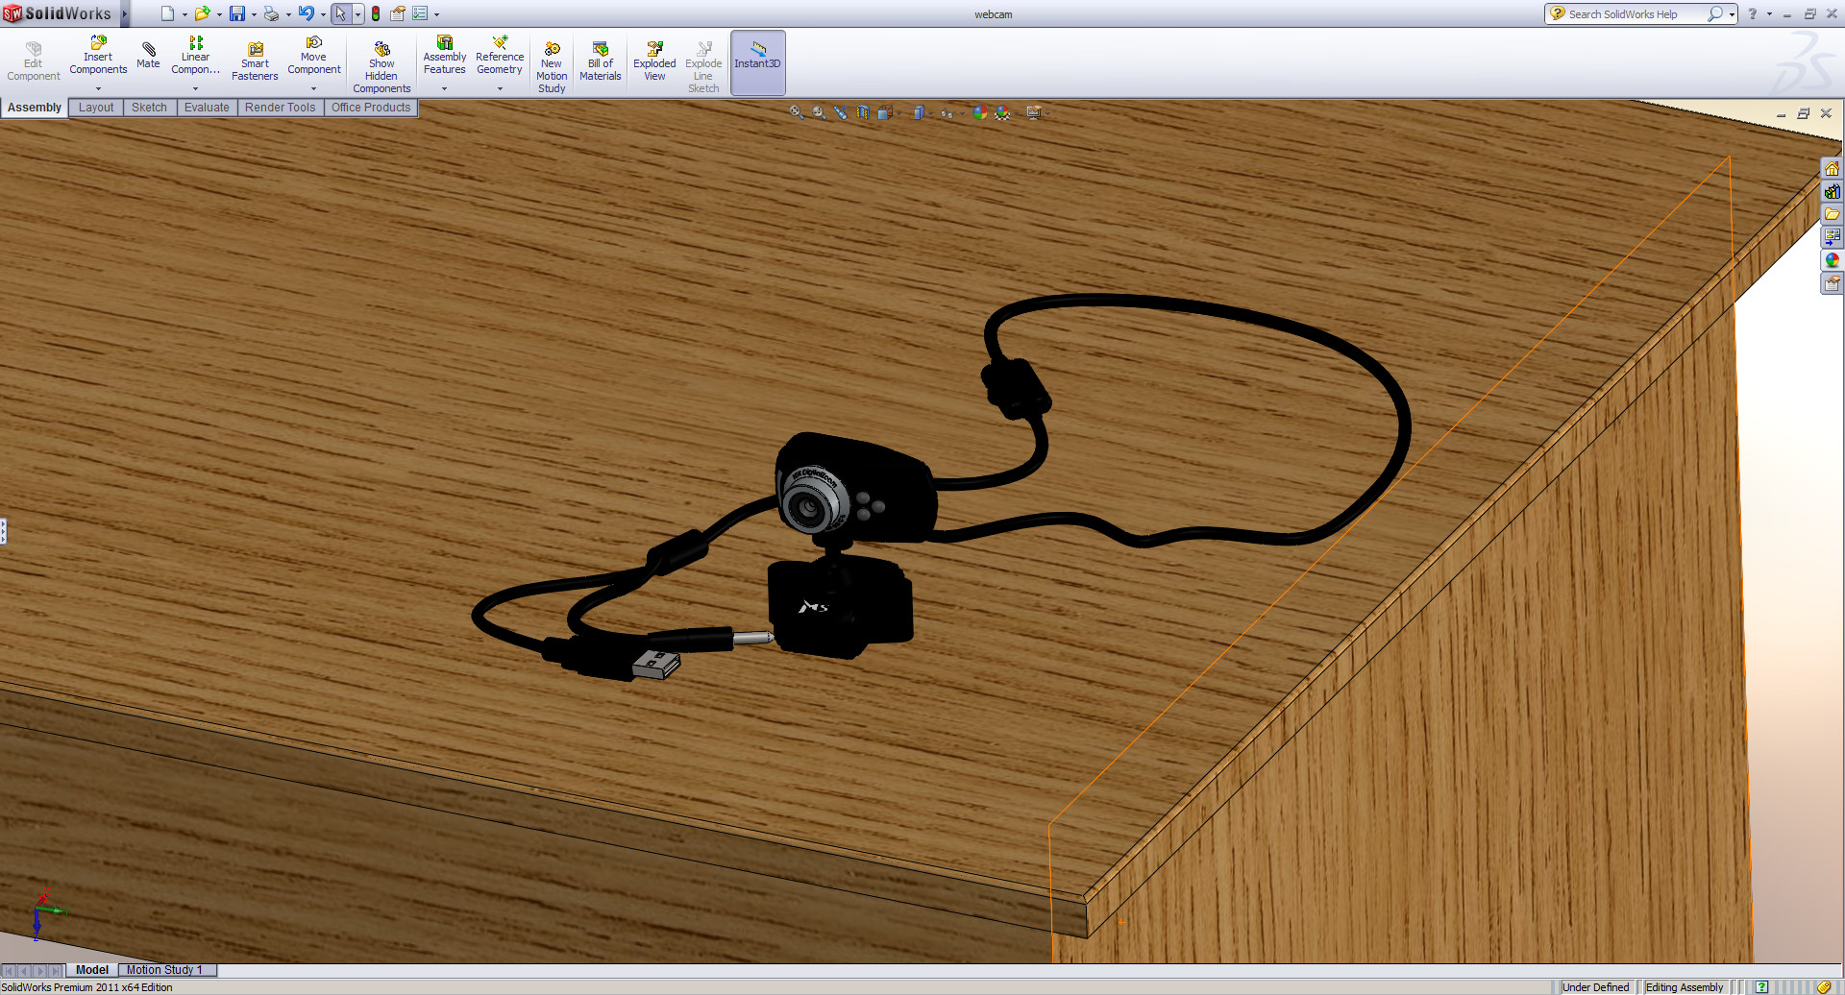
Task: Add a Mate between components
Action: coord(148,56)
